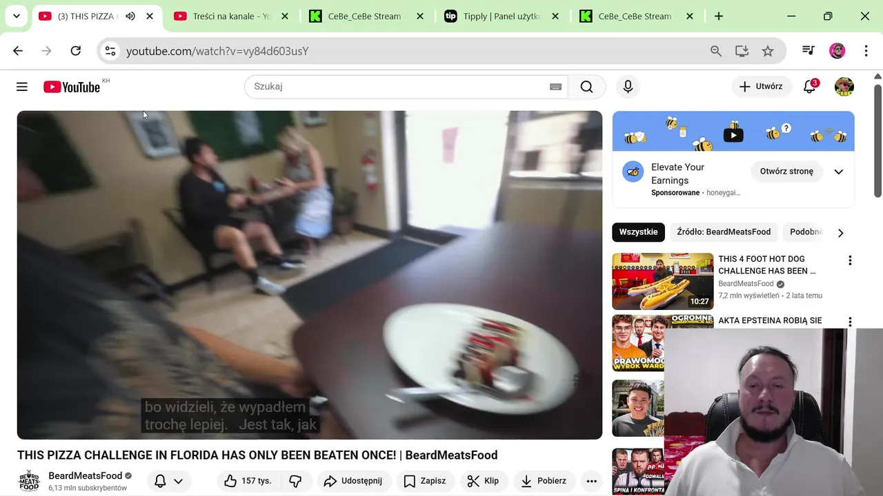Click the install app icon in address bar
Screen dimensions: 883x496
[x=742, y=51]
